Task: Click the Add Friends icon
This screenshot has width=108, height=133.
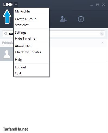Action: [x=63, y=19]
